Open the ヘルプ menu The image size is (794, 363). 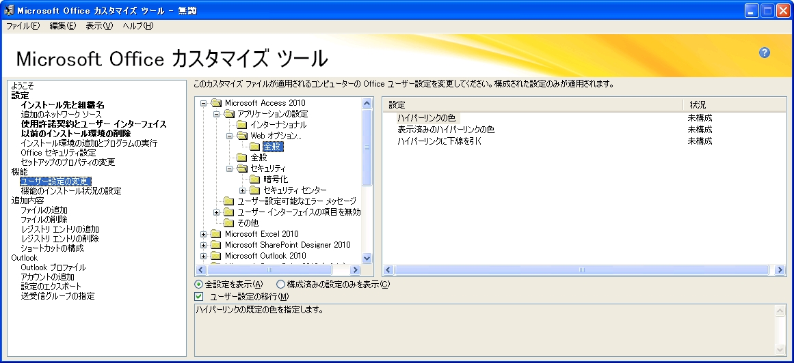pos(137,26)
